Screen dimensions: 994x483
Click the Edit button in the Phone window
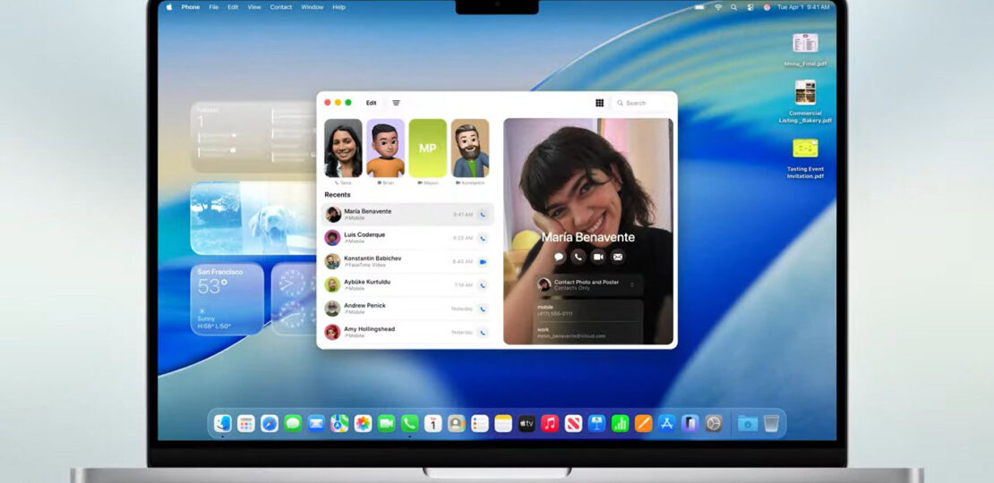pyautogui.click(x=371, y=103)
